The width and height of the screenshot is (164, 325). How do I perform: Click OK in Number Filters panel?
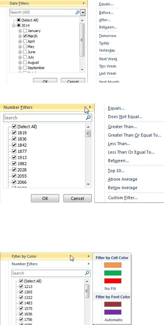click(x=45, y=198)
